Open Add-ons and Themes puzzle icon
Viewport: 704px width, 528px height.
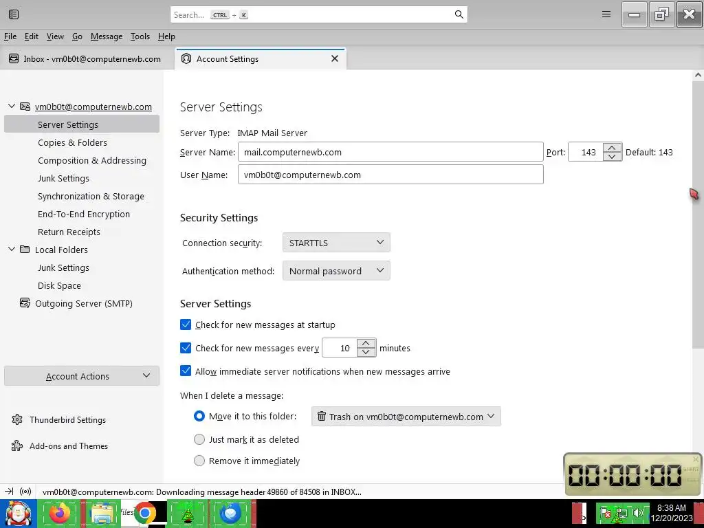(17, 445)
